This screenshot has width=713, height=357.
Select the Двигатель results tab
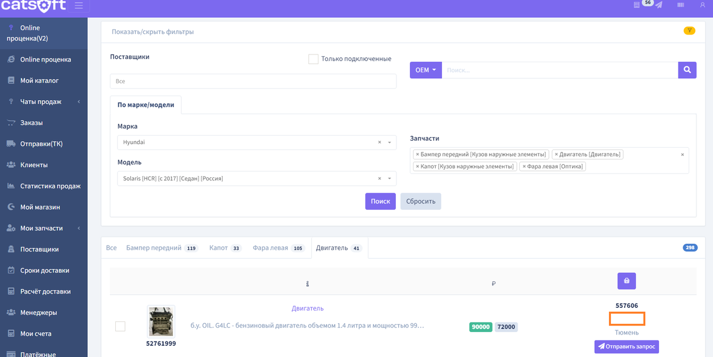point(339,248)
